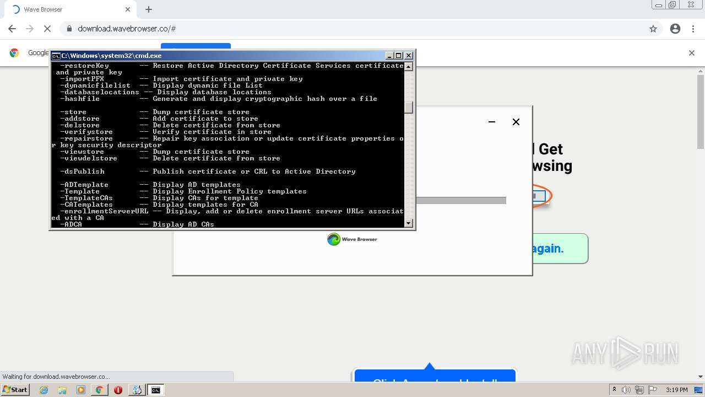Screen dimensions: 705x397
Task: Bookmark this page with the star icon
Action: click(653, 29)
